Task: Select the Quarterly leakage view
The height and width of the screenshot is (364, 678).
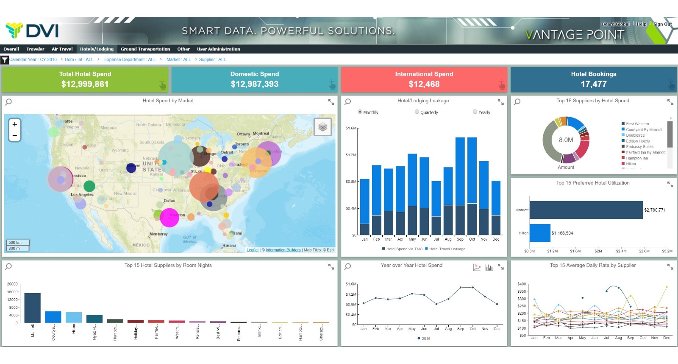Action: tap(417, 112)
